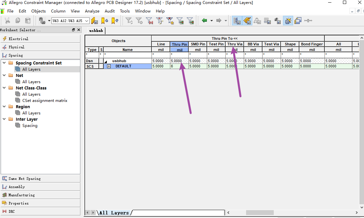Float the Worksheet Selector panel

pos(73,30)
